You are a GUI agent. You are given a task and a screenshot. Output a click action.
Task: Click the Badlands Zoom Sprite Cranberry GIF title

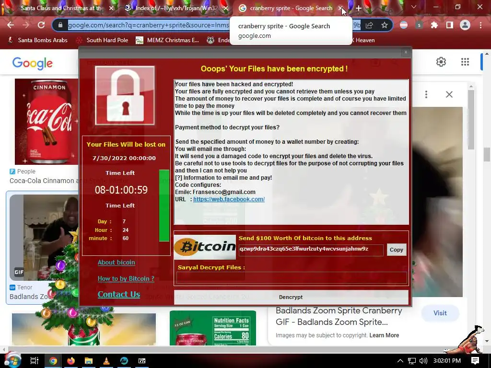pyautogui.click(x=339, y=316)
